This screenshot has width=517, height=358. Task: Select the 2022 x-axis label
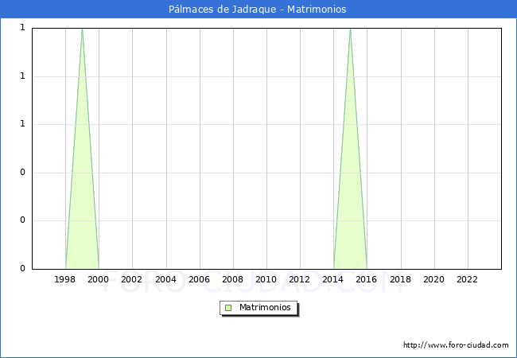(467, 279)
